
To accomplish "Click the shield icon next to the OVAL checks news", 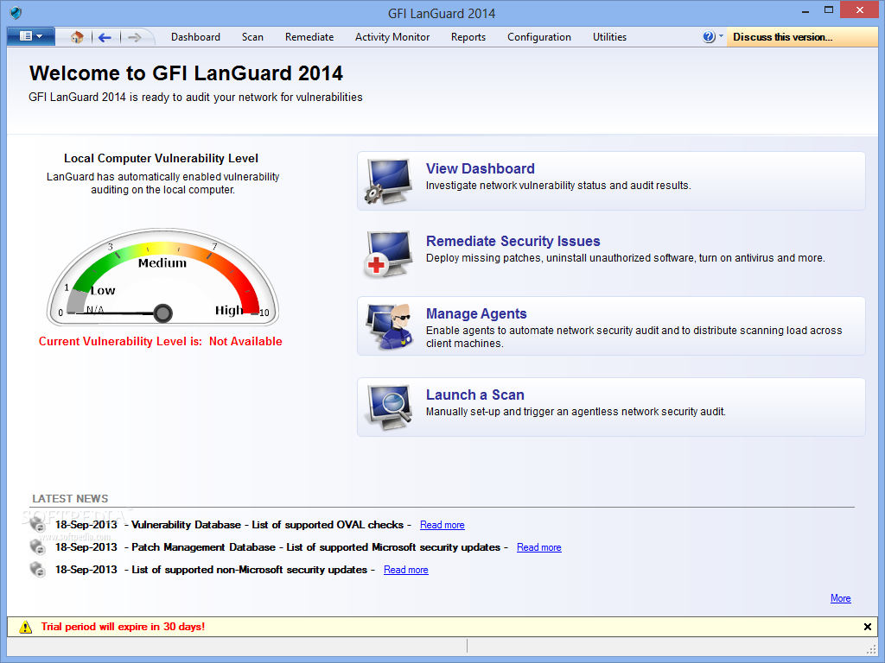I will click(x=38, y=524).
